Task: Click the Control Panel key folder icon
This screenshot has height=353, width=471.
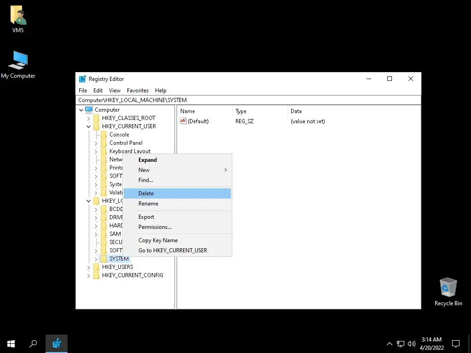Action: click(103, 143)
